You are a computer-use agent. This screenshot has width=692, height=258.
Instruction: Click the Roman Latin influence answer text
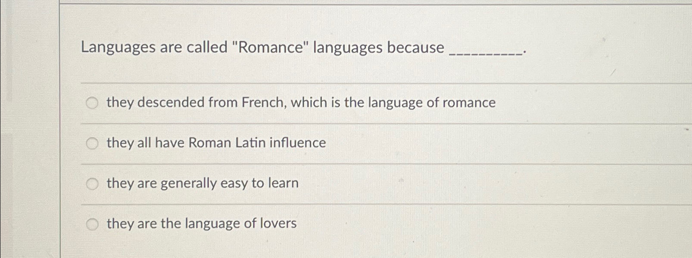tap(215, 143)
